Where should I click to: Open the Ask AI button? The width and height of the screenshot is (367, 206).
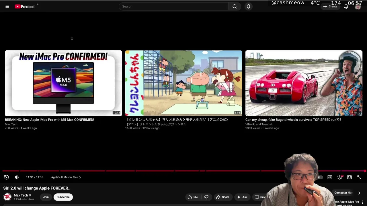tap(242, 197)
